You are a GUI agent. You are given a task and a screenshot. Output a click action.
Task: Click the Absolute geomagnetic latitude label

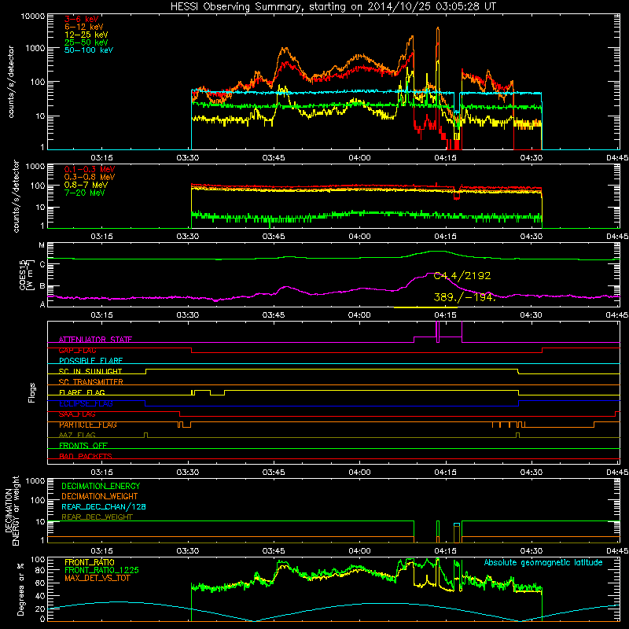[543, 562]
